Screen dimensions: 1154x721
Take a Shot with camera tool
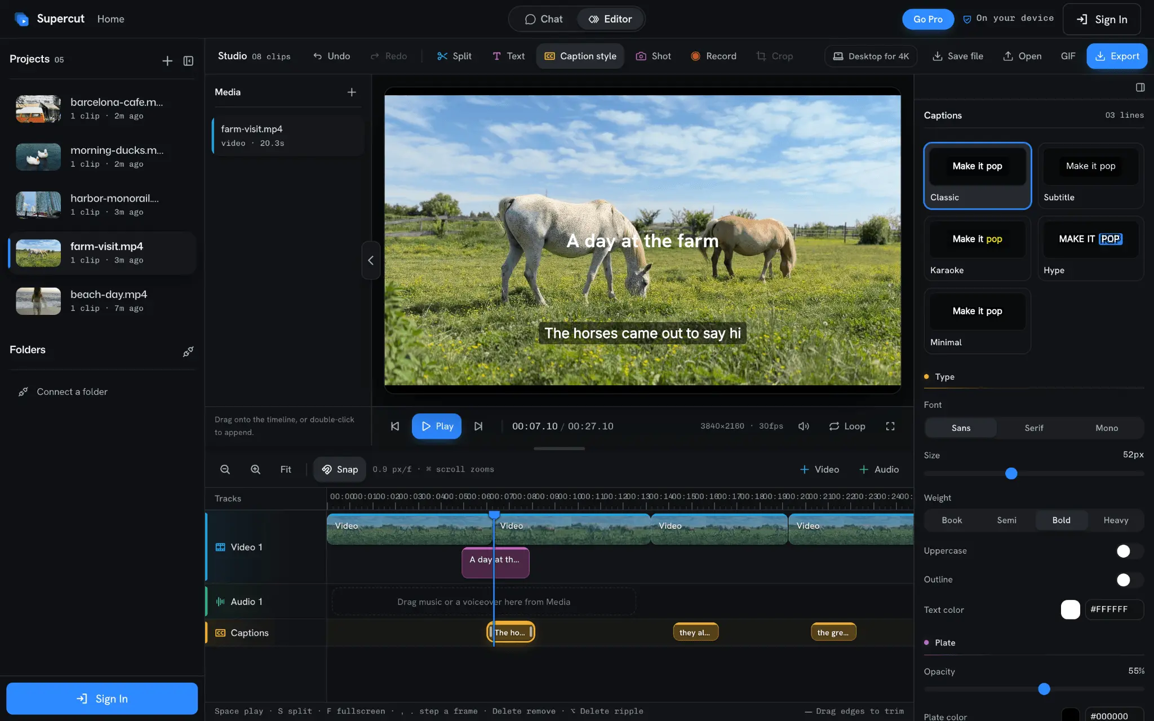654,56
